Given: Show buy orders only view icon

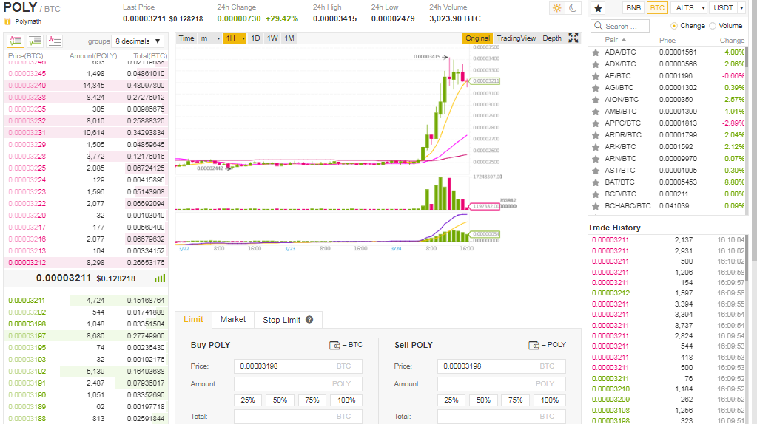Looking at the screenshot, I should tap(35, 41).
